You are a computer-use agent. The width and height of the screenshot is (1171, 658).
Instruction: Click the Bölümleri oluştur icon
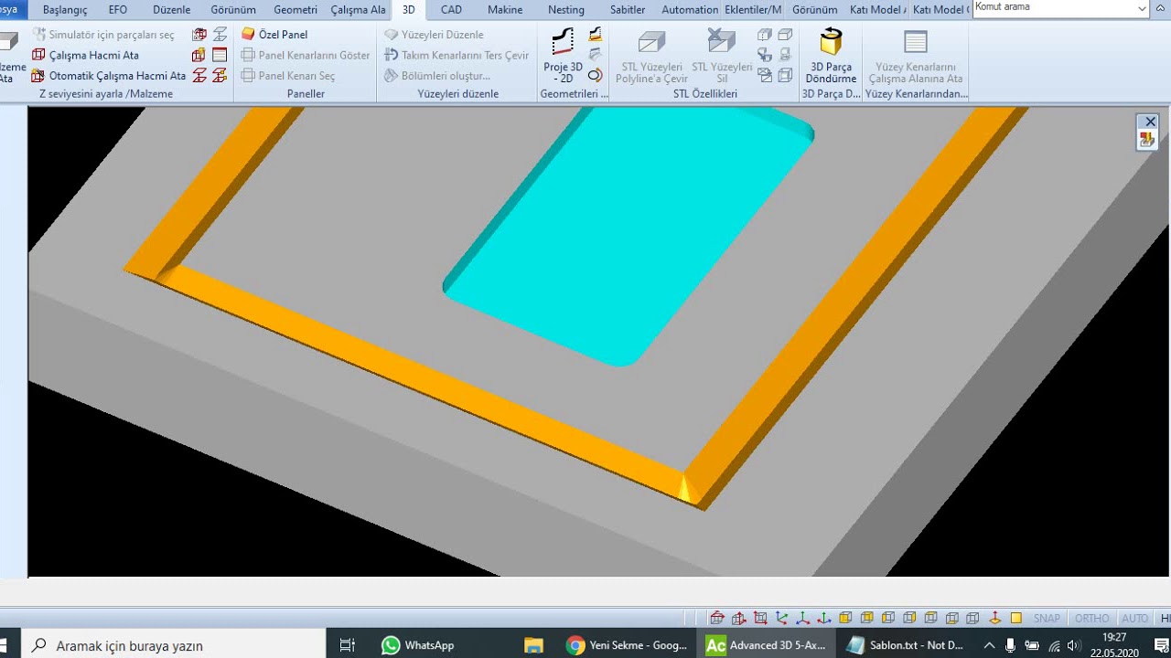coord(391,76)
